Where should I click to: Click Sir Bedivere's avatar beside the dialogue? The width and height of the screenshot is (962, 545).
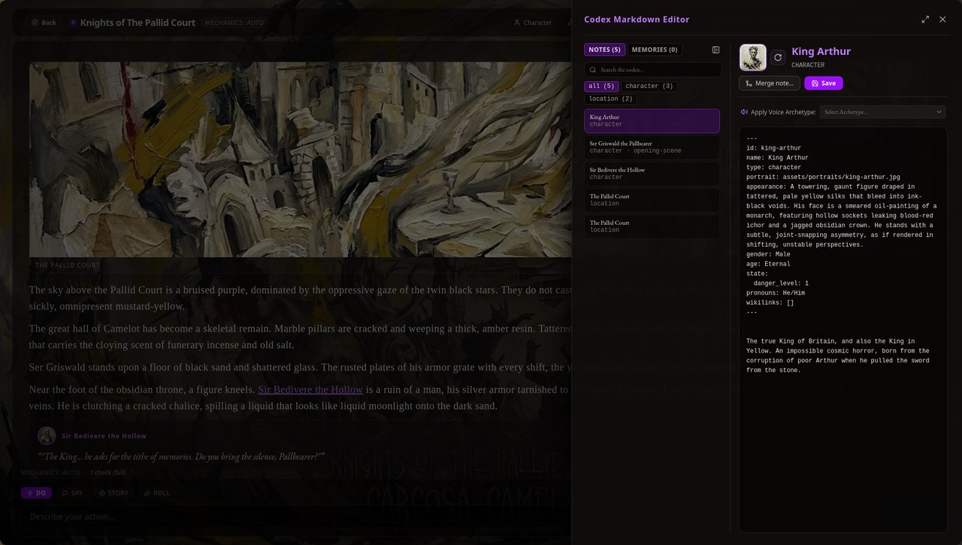(47, 436)
